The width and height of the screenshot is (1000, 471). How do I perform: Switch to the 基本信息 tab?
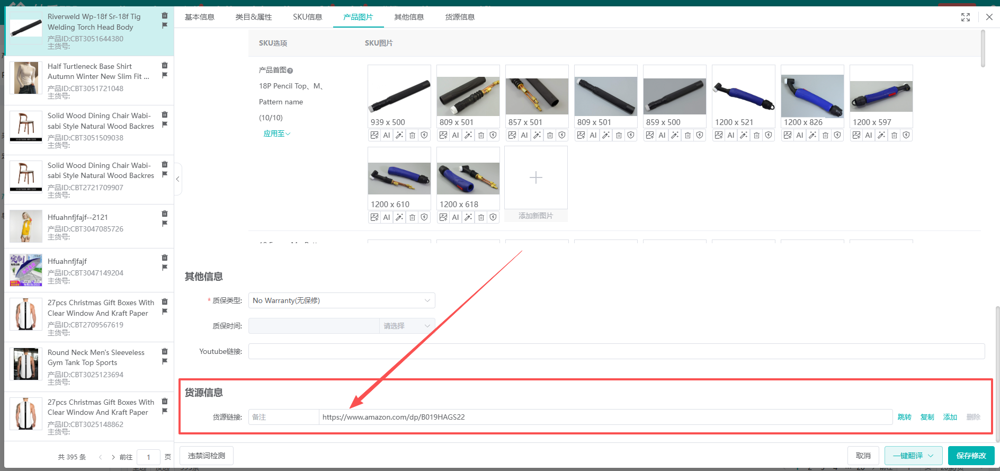pyautogui.click(x=200, y=17)
